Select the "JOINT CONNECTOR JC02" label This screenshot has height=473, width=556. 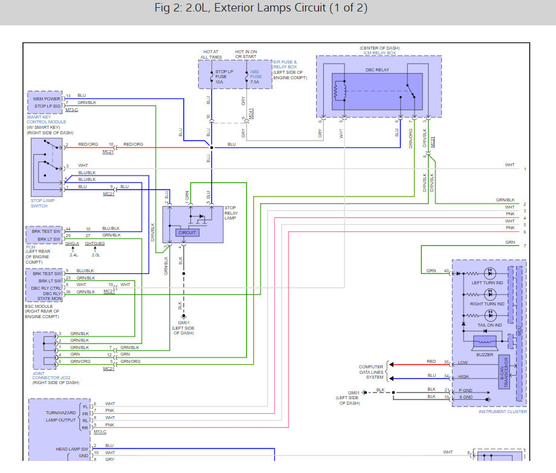[x=51, y=376]
